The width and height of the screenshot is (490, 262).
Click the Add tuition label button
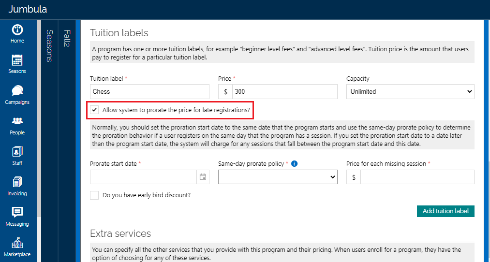[x=445, y=211]
